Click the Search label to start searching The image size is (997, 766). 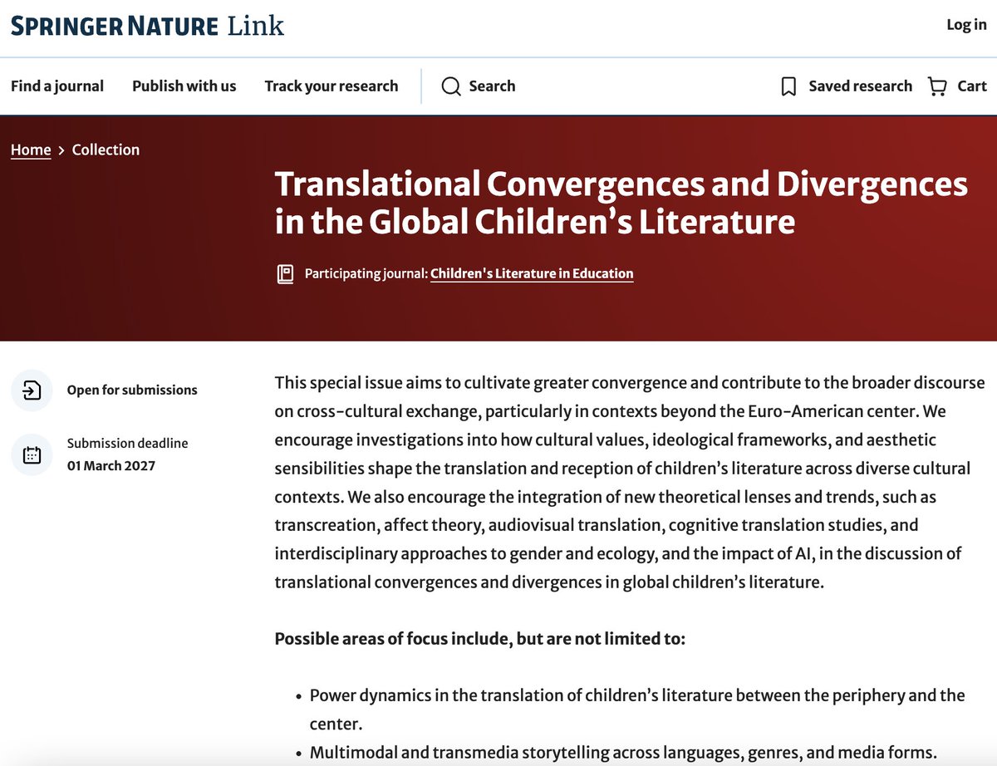click(x=492, y=86)
